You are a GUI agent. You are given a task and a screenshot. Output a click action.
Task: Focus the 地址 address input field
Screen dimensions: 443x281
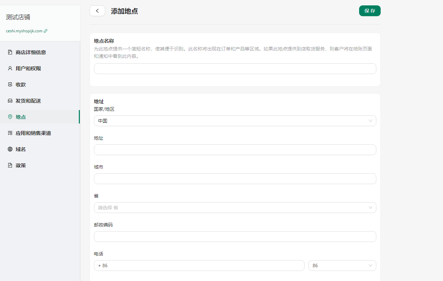235,150
